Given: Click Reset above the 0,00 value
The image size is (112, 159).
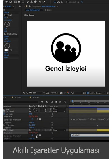Looking at the screenshot, I should point(7,55).
